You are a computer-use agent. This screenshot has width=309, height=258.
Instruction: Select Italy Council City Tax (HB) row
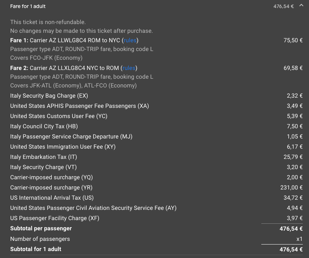pos(156,126)
